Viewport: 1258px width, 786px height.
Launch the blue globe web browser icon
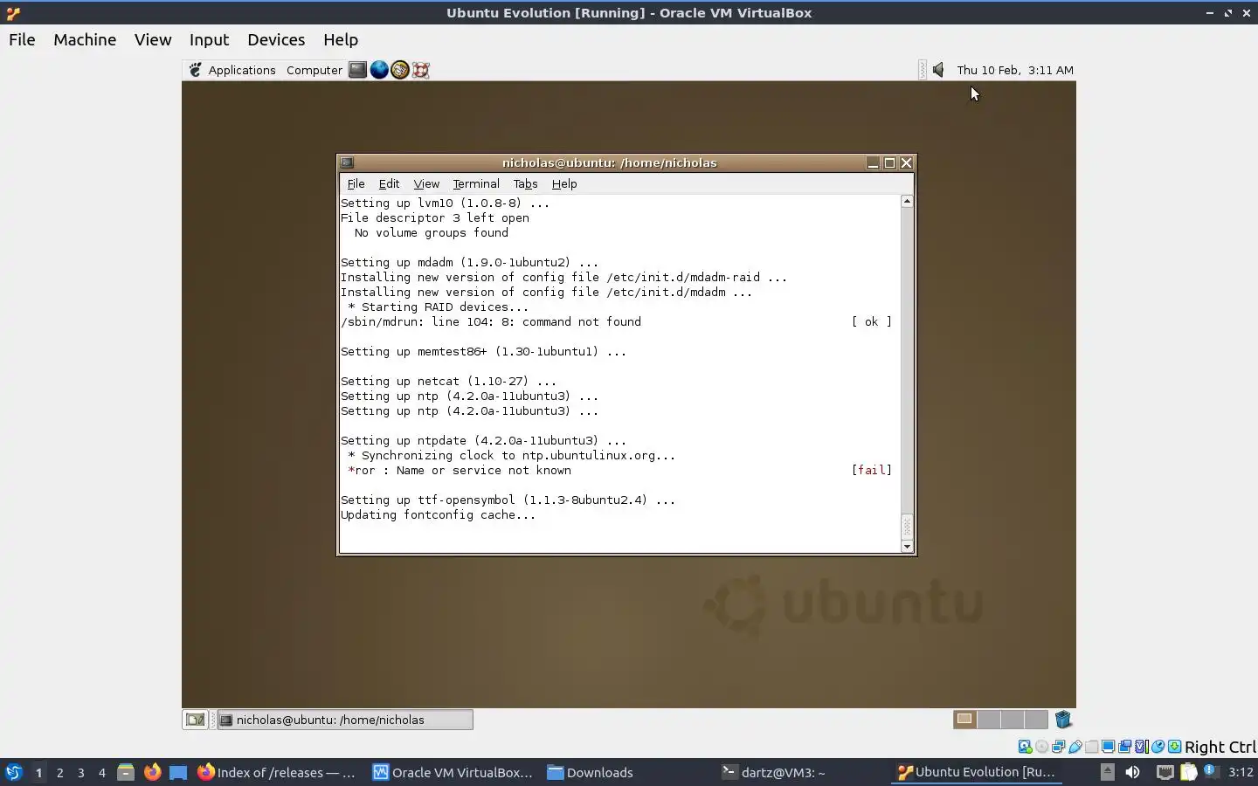(379, 70)
